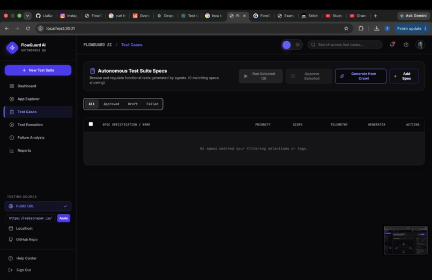Switch to the curl Google tab
The height and width of the screenshot is (280, 432).
tap(117, 15)
